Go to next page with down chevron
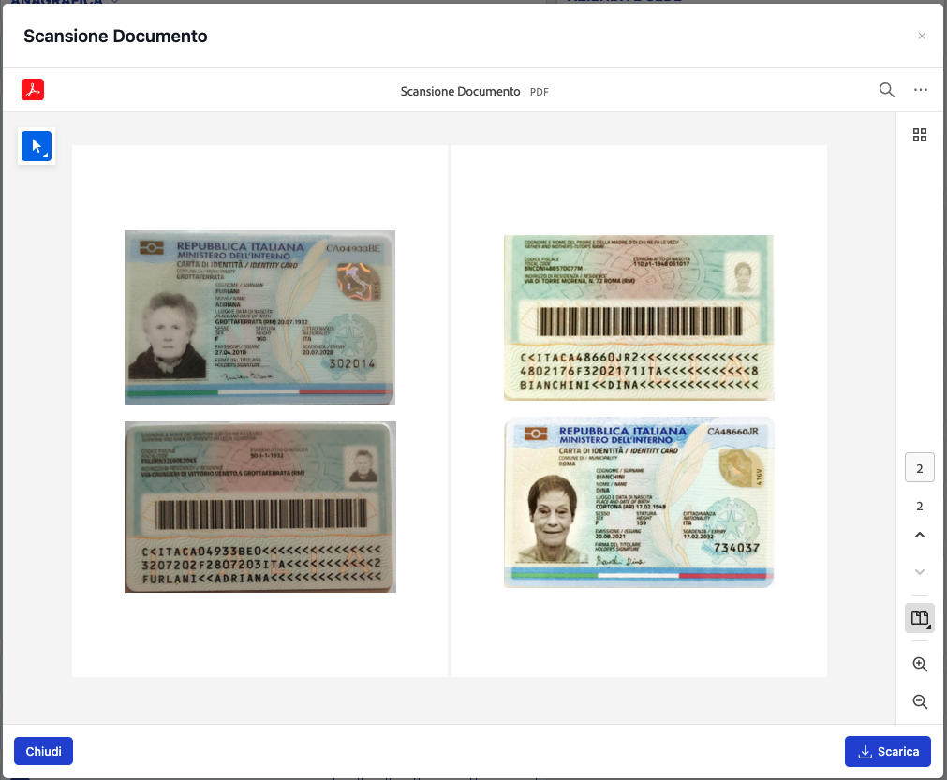Image resolution: width=947 pixels, height=780 pixels. (920, 571)
